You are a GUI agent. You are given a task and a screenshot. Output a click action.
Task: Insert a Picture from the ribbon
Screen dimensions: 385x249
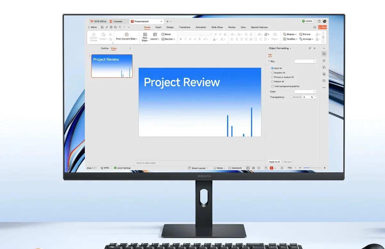305,34
